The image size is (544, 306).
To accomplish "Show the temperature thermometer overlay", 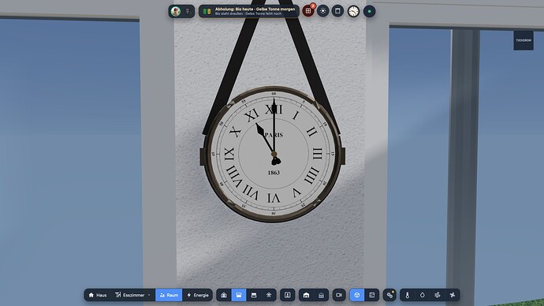I will click(408, 295).
